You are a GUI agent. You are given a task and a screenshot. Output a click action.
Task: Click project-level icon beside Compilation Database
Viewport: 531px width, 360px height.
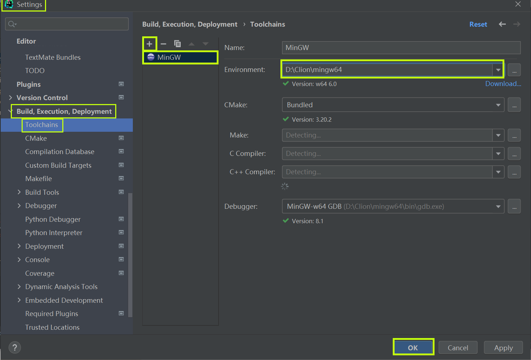121,151
